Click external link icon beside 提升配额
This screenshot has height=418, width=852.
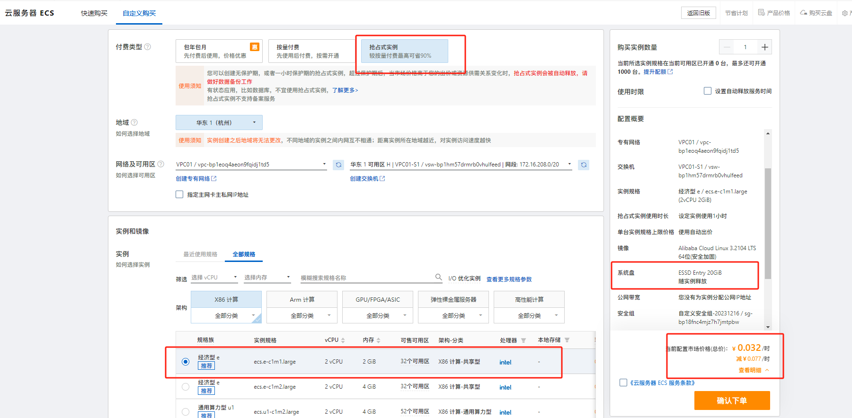pos(670,72)
